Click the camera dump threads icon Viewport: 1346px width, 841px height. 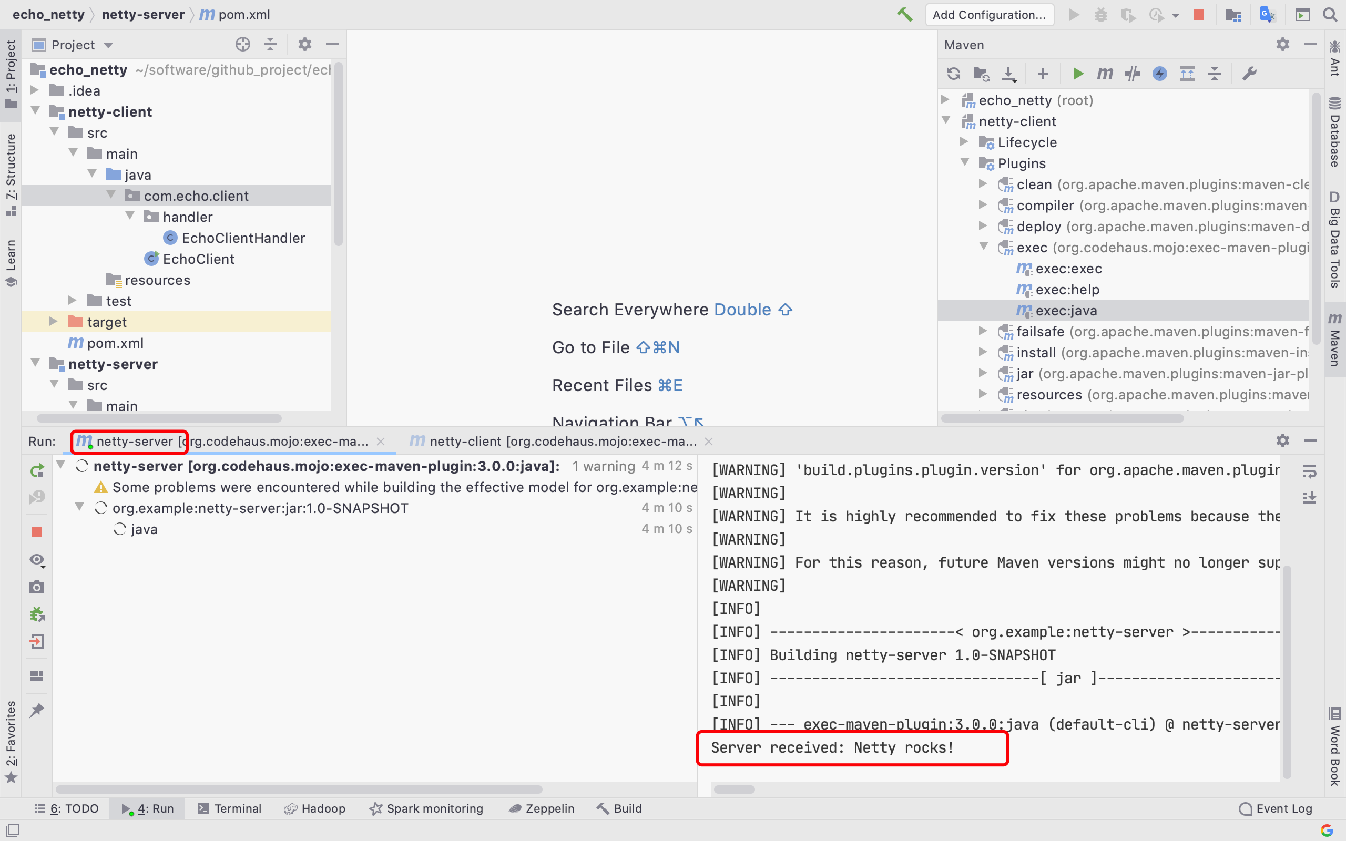[37, 587]
